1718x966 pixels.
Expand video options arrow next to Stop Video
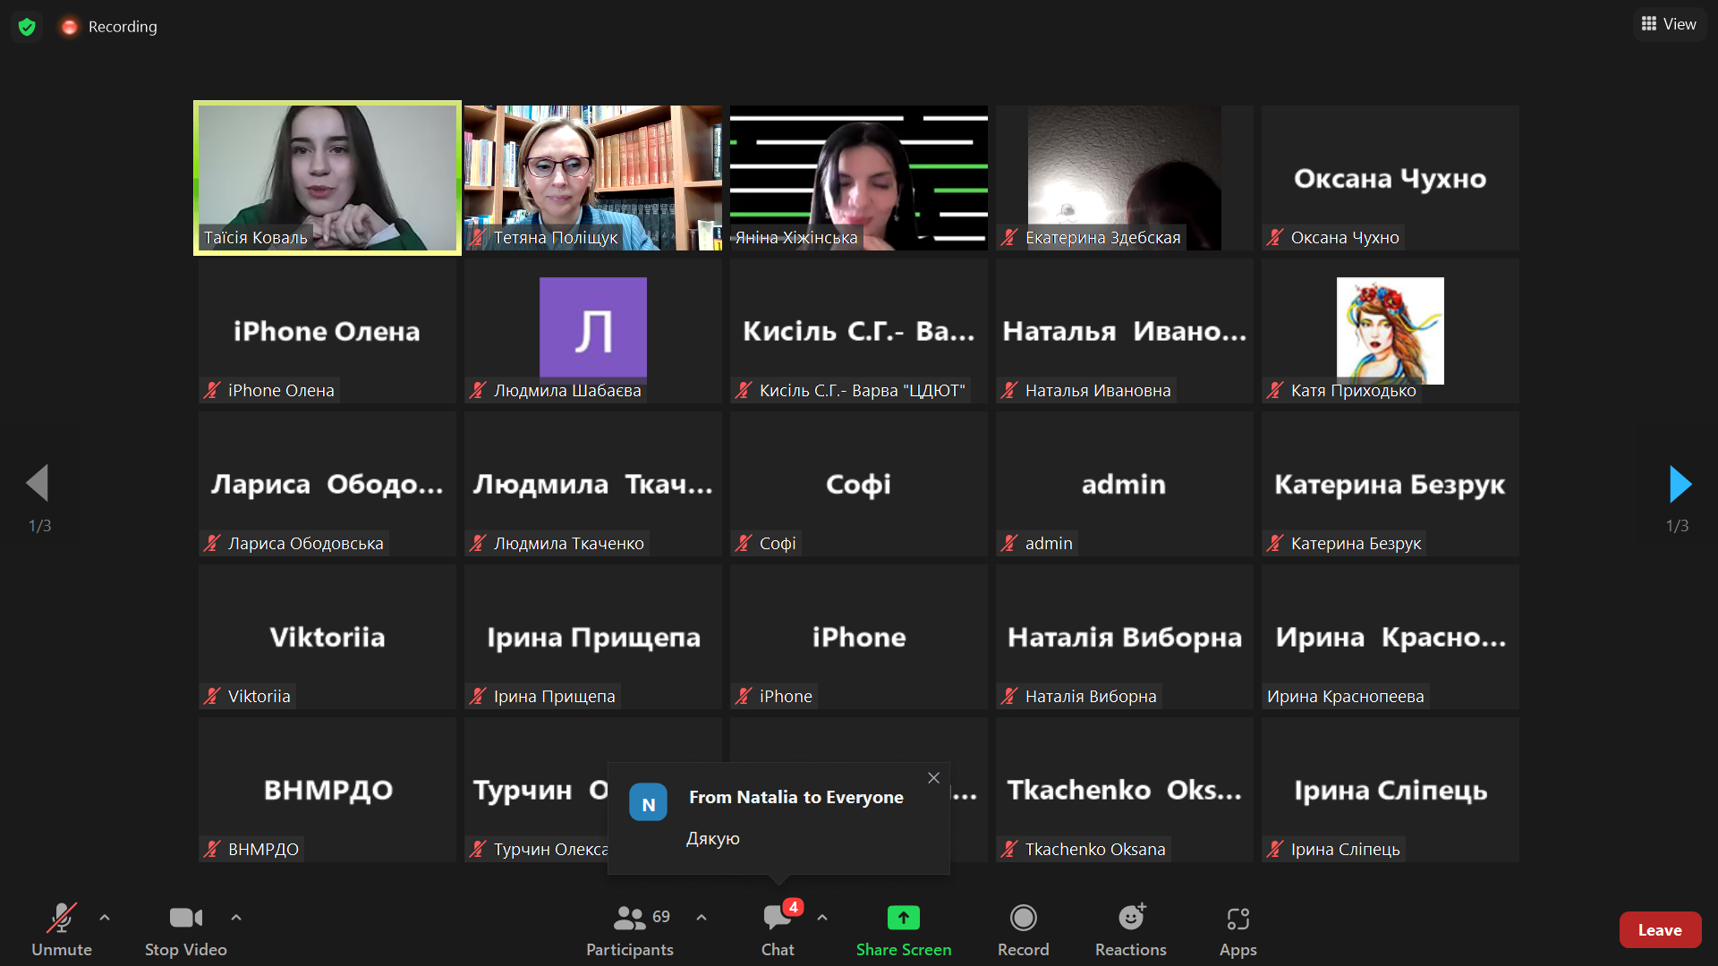(x=236, y=918)
